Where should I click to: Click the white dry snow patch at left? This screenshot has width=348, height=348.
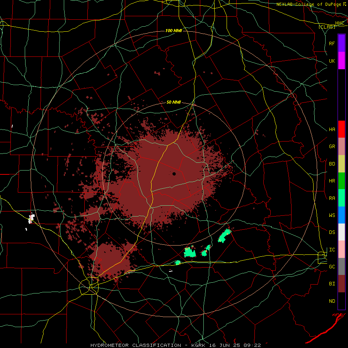point(32,218)
